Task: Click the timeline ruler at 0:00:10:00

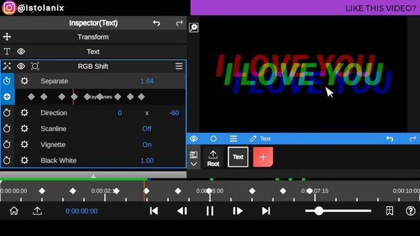Action: [406, 191]
